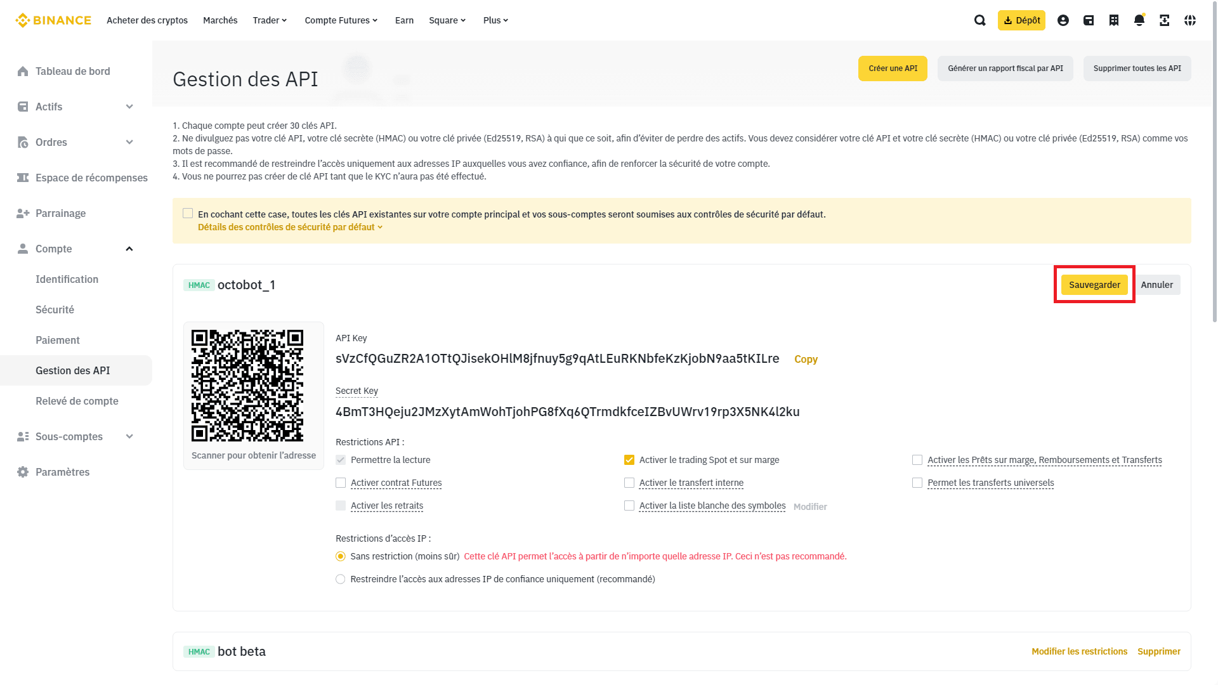1218x685 pixels.
Task: Toggle Permettre la lecture checkbox
Action: point(341,460)
